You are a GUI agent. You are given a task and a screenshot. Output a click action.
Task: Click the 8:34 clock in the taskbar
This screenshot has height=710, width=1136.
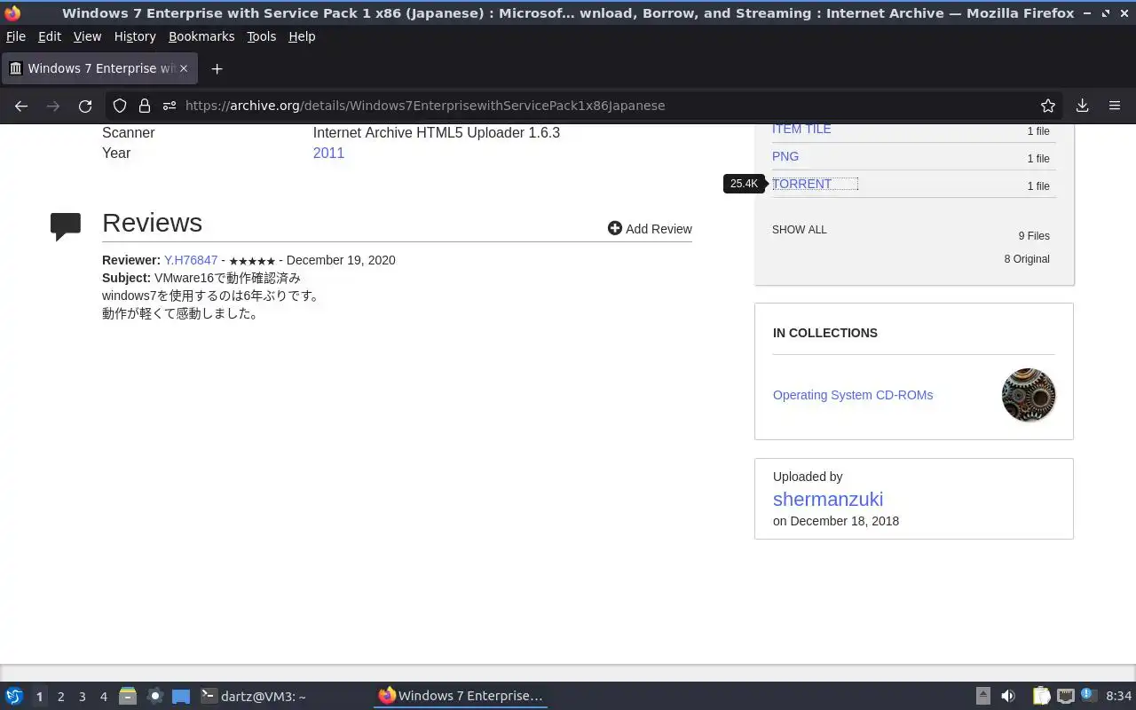(x=1118, y=696)
